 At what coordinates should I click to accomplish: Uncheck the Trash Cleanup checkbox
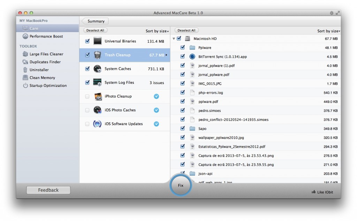point(88,55)
